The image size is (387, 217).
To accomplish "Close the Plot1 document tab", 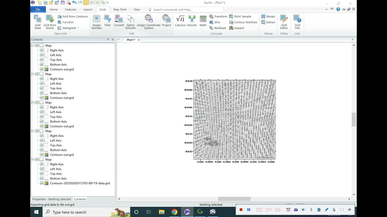I will [x=139, y=40].
